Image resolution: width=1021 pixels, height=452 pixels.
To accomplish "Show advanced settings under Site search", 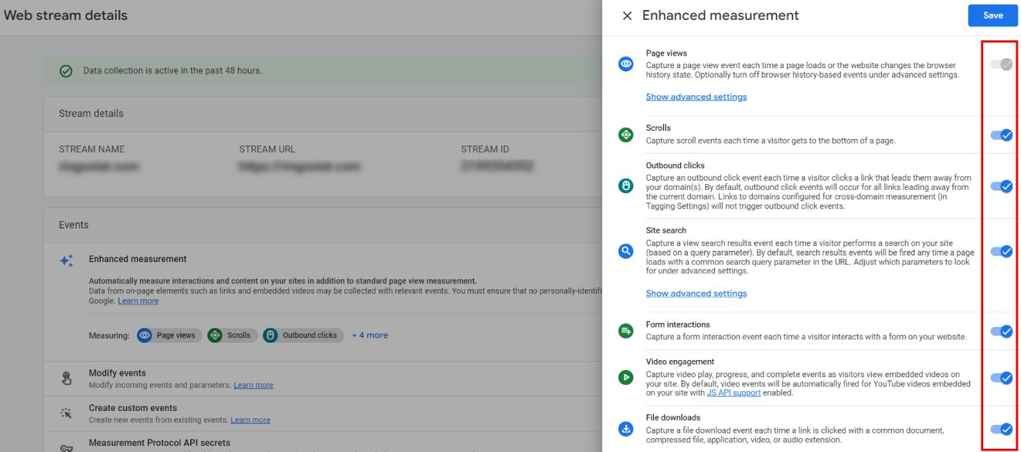I will point(696,293).
